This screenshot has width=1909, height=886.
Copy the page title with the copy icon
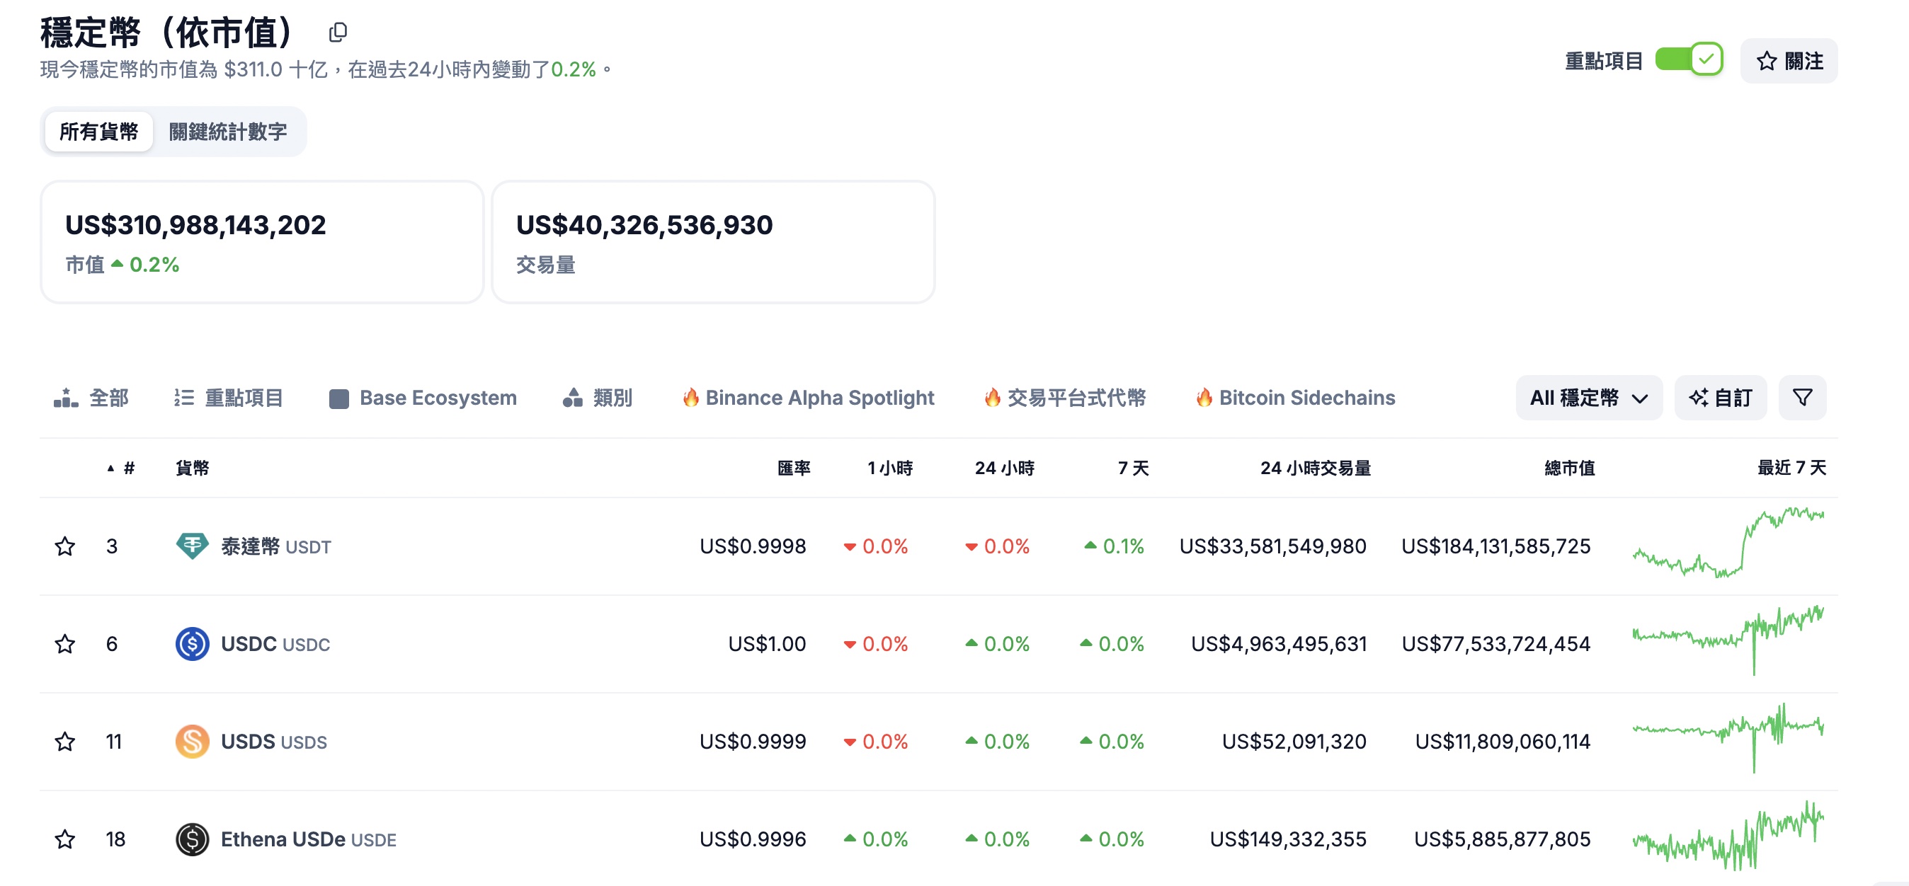[338, 32]
